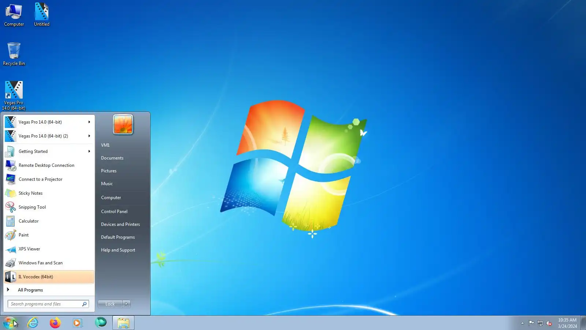Open Documents from Start menu
The width and height of the screenshot is (586, 330).
pyautogui.click(x=112, y=158)
